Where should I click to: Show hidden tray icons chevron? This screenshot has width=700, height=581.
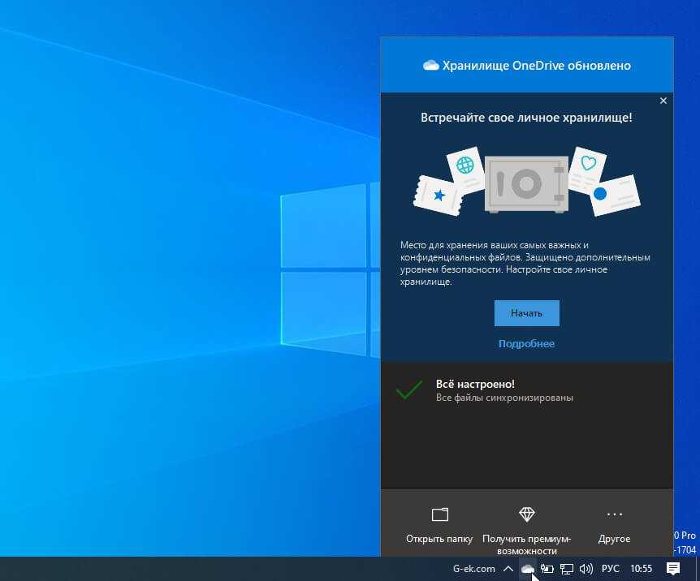click(508, 569)
